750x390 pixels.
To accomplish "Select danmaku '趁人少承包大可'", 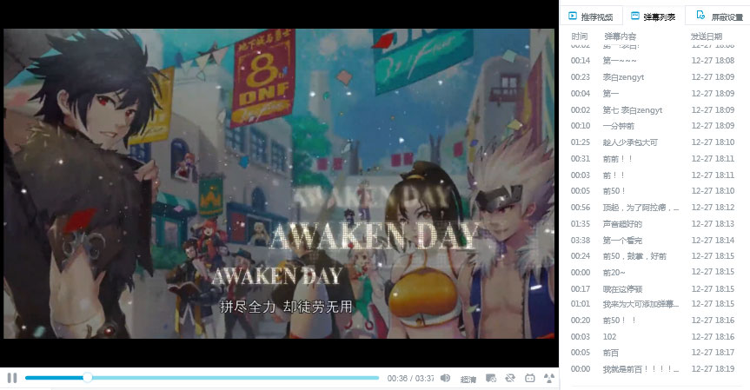I will point(654,142).
